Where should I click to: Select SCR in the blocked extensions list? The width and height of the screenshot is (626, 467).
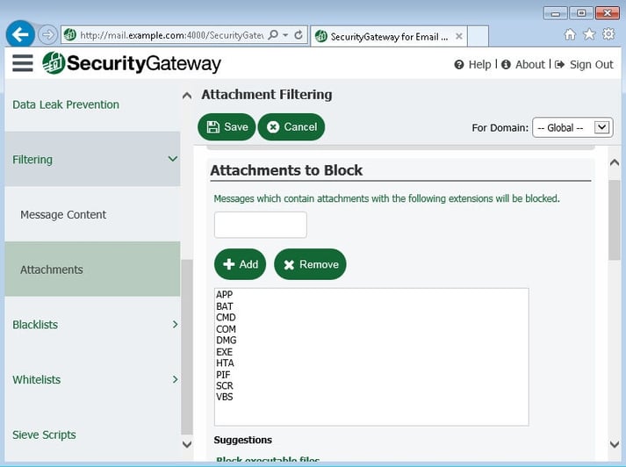click(x=225, y=385)
